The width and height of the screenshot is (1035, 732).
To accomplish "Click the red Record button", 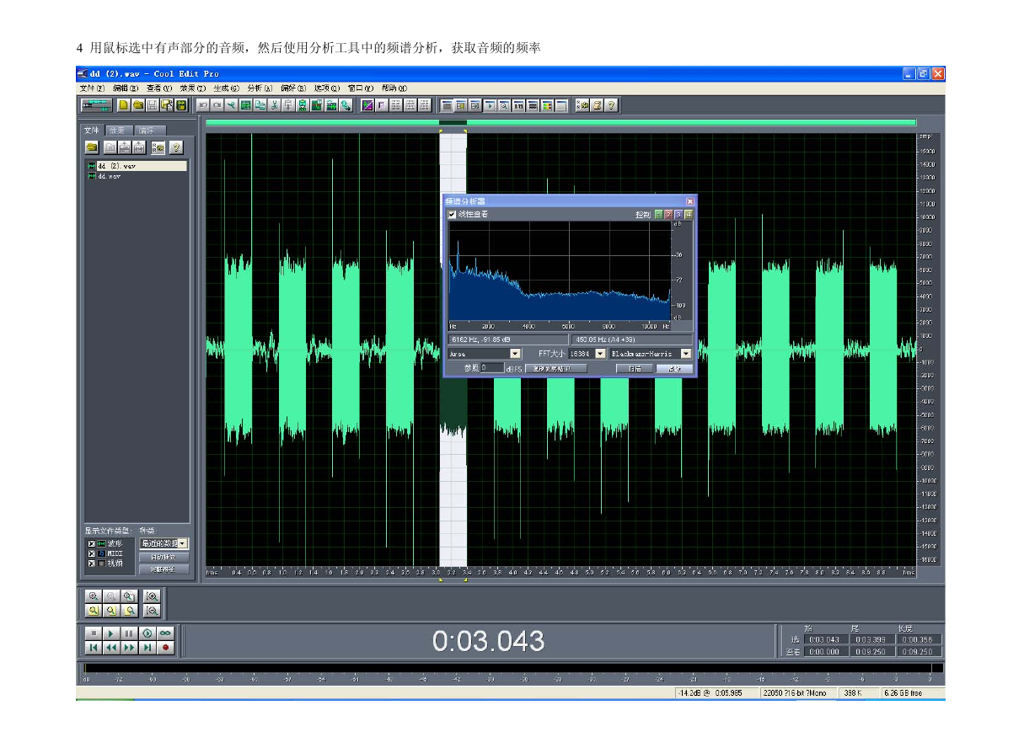I will click(x=165, y=648).
